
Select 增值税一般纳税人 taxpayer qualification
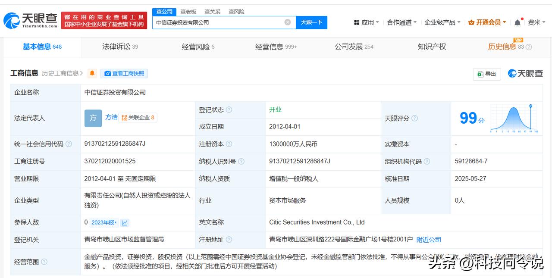294,178
